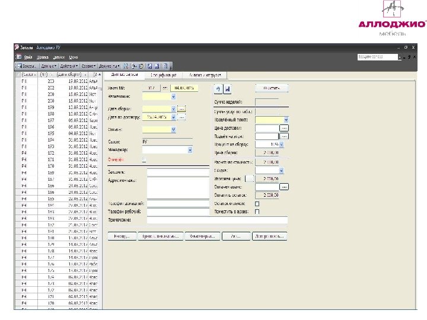The width and height of the screenshot is (427, 320).
Task: Switch to the Спецификация tab
Action: [x=164, y=75]
